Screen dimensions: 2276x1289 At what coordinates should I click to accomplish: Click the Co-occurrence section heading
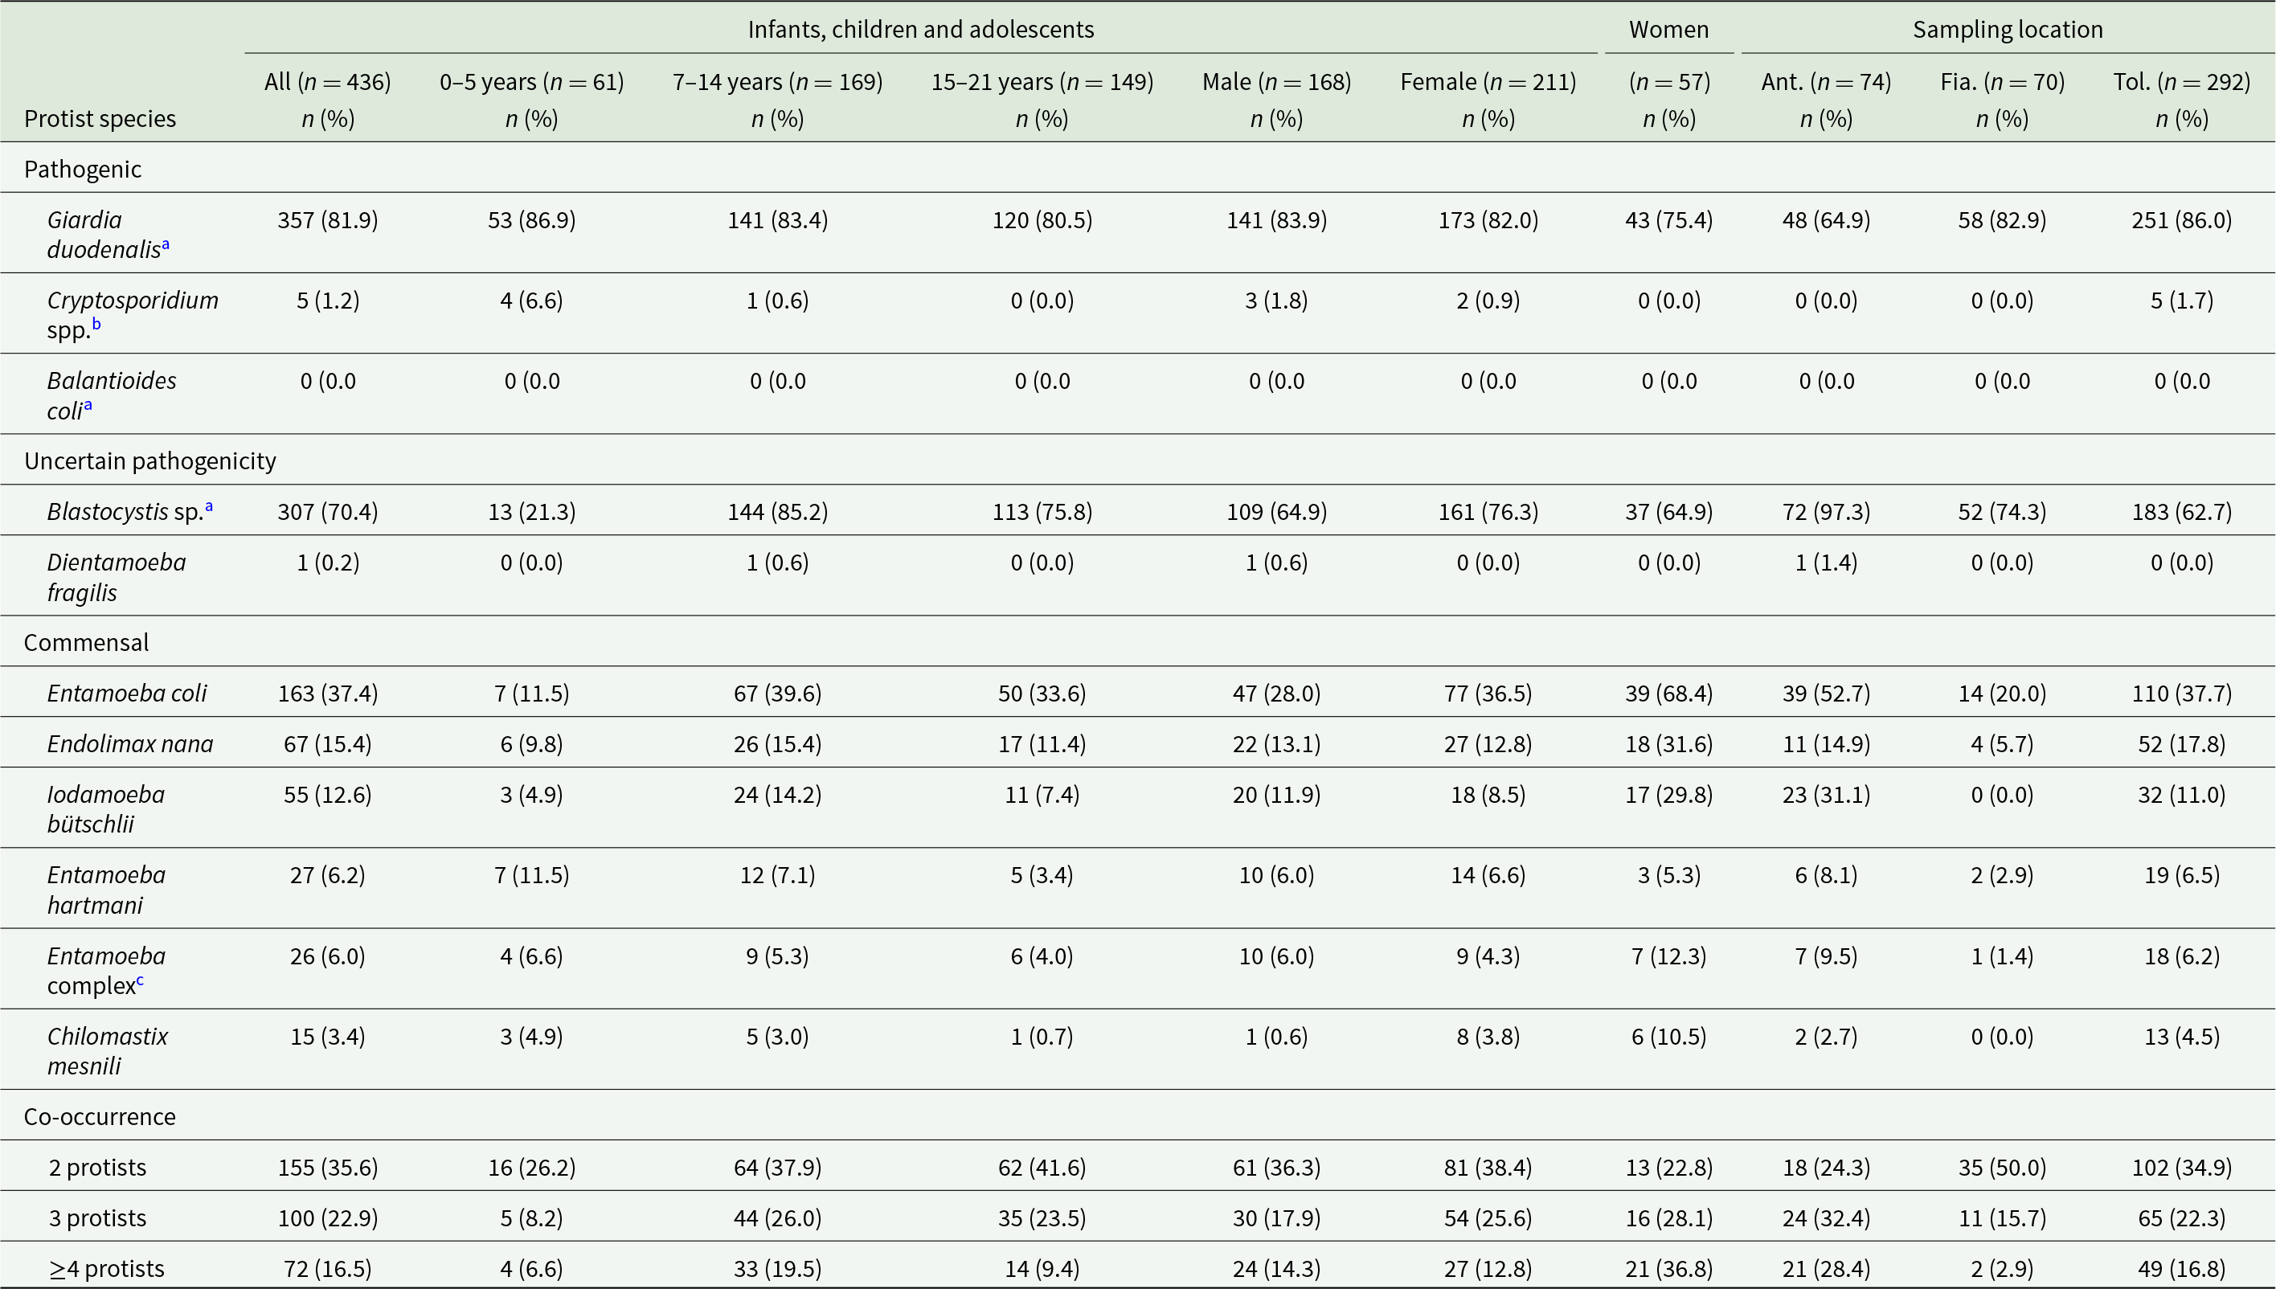point(100,1116)
